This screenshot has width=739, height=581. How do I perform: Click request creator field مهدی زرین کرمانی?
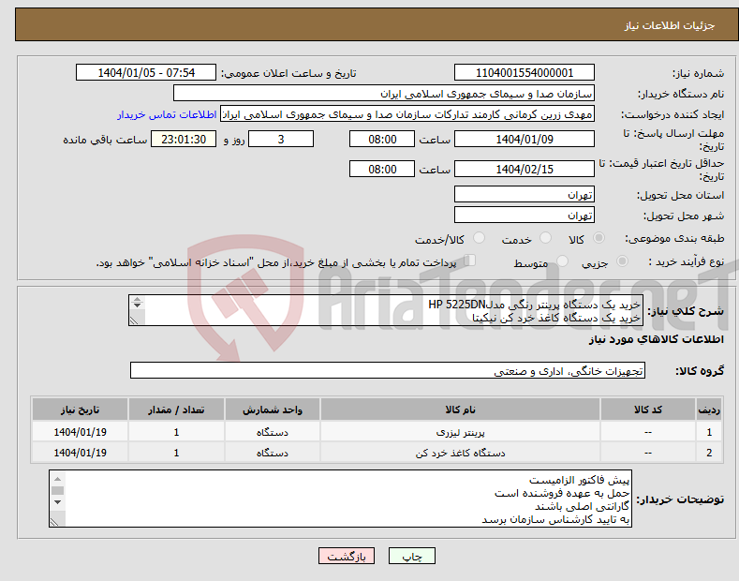coord(407,114)
